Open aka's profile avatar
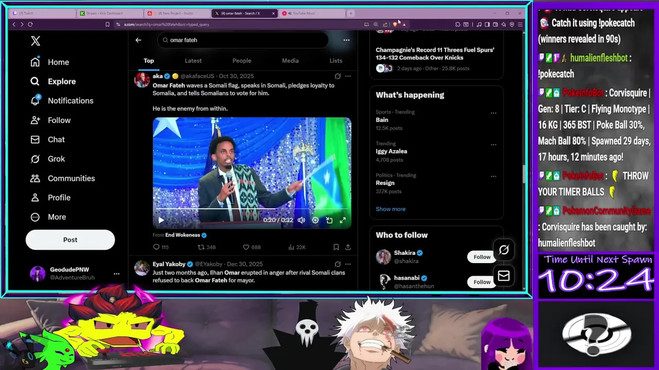Viewport: 659px width, 370px height. click(x=142, y=80)
